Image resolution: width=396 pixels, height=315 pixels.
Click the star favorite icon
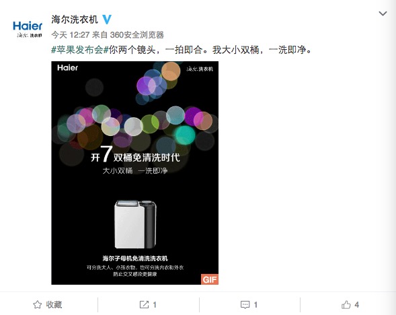pyautogui.click(x=38, y=305)
